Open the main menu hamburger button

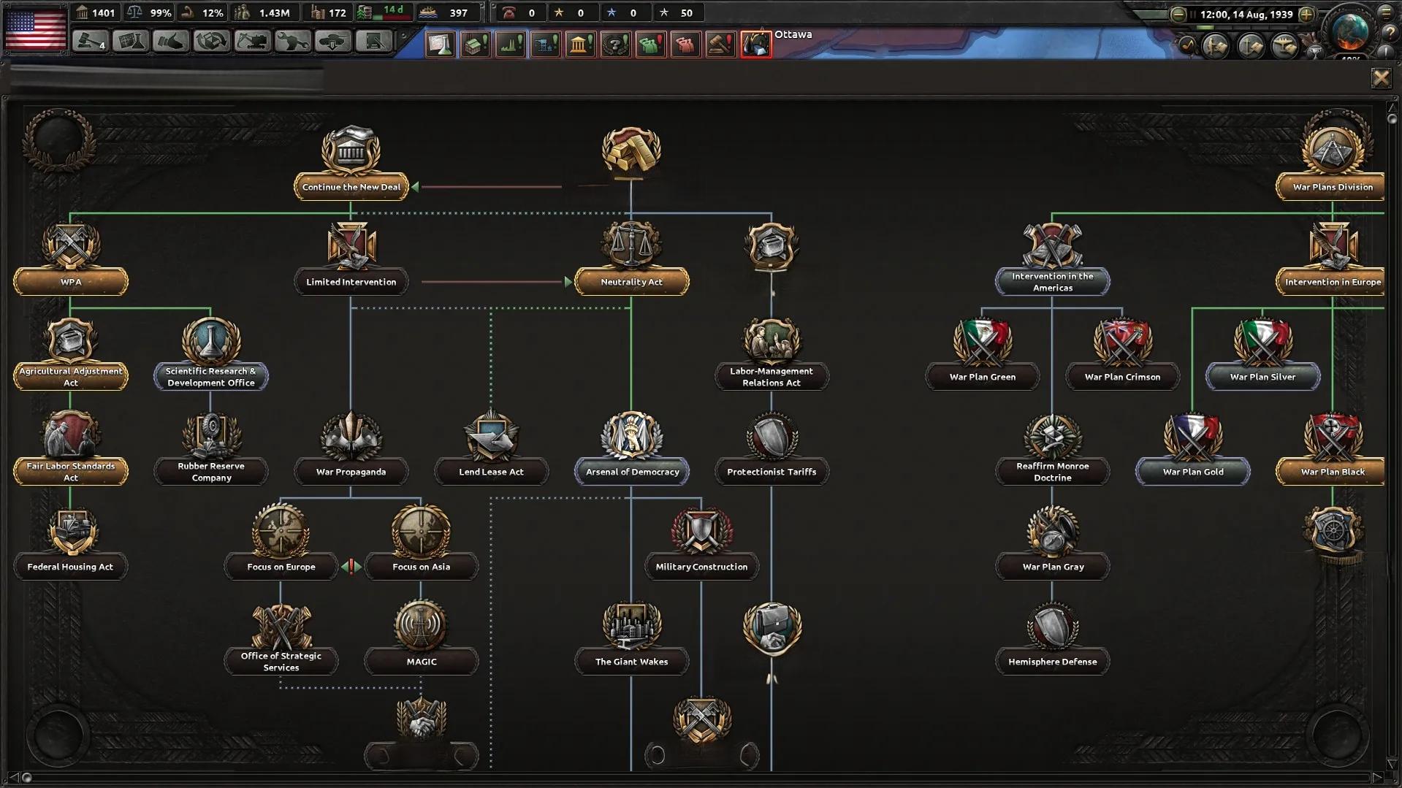tap(1386, 12)
